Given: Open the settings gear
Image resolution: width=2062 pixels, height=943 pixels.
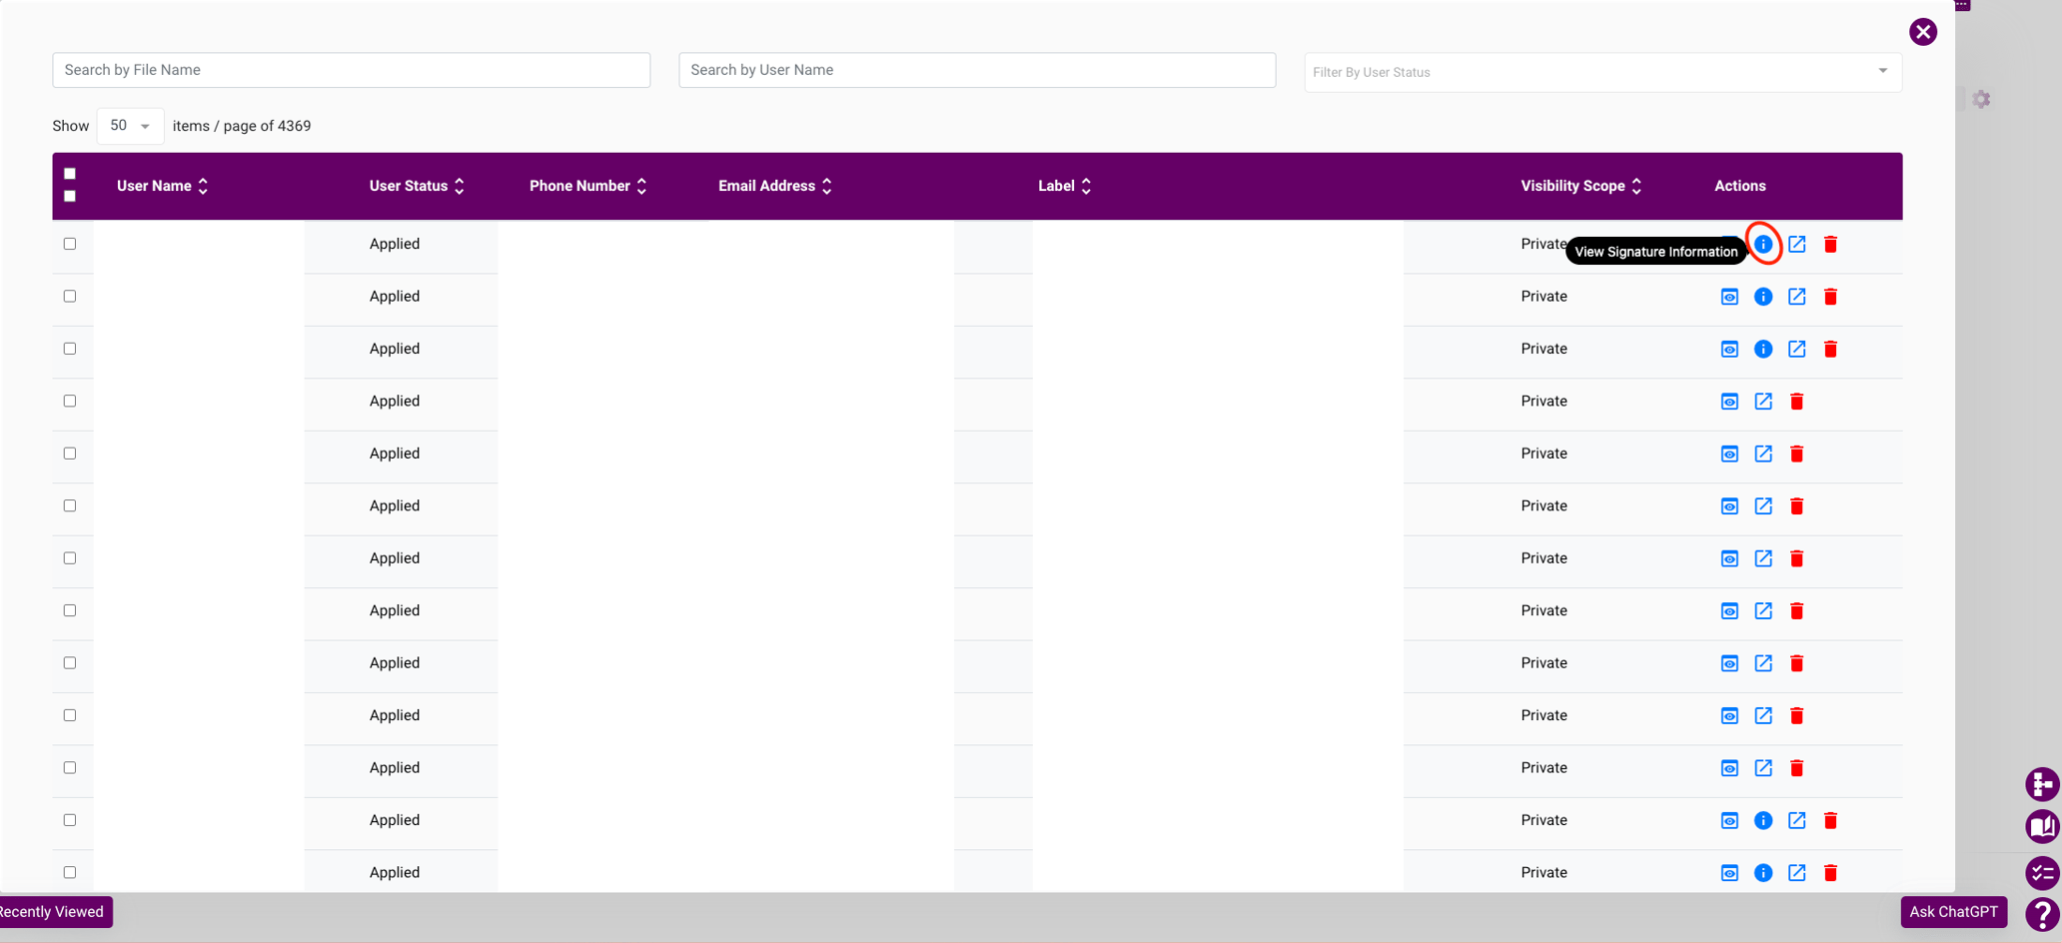Looking at the screenshot, I should coord(1983,99).
